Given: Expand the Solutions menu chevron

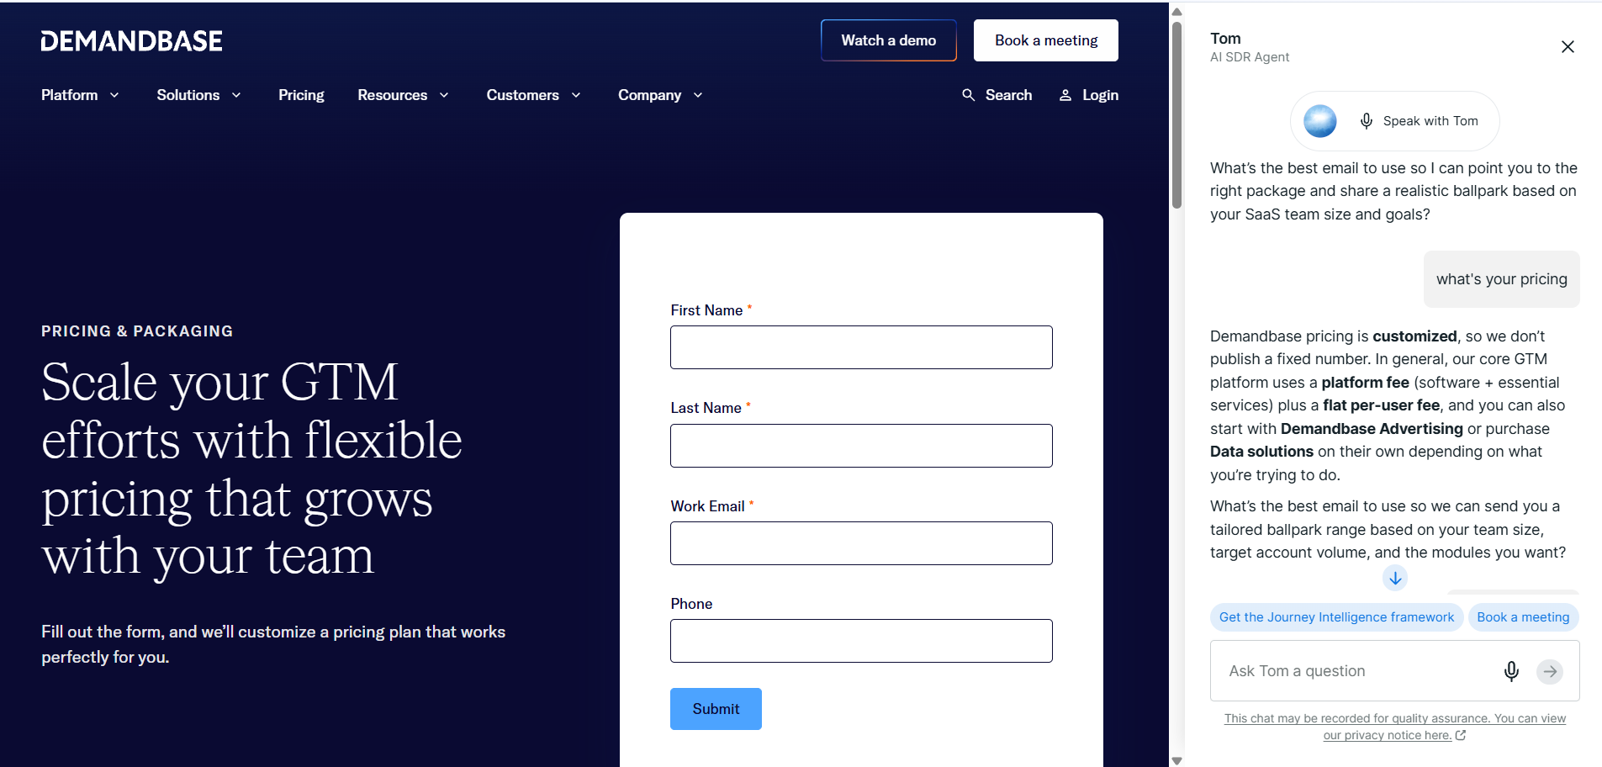Looking at the screenshot, I should [x=236, y=95].
